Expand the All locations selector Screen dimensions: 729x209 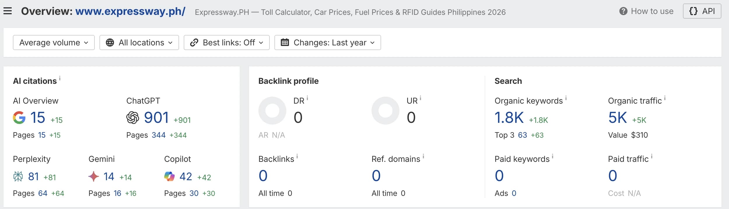(x=139, y=42)
